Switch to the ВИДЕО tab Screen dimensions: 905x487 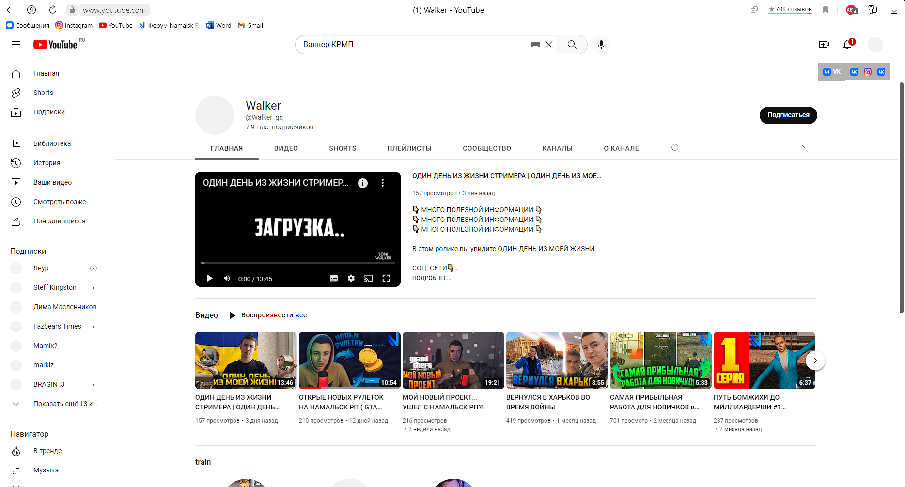click(x=286, y=148)
